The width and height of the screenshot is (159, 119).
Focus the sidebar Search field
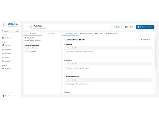tap(10, 31)
